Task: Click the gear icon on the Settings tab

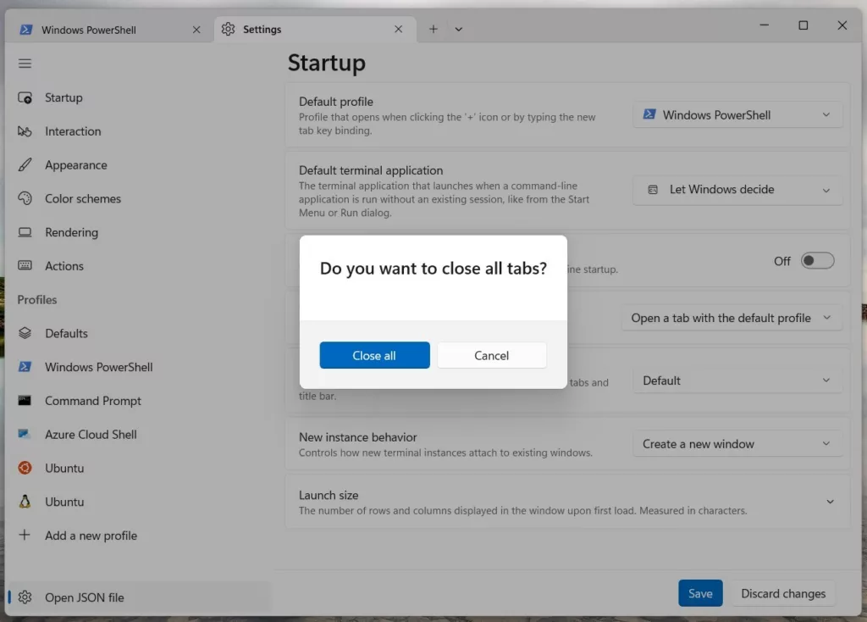Action: (229, 30)
